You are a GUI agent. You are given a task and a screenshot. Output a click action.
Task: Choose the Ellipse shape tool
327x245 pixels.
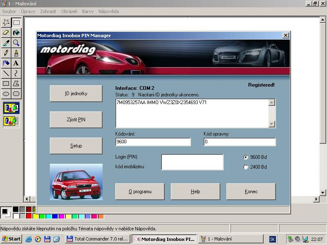click(6, 94)
